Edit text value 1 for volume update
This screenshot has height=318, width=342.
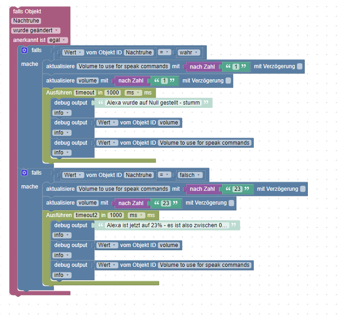[164, 81]
